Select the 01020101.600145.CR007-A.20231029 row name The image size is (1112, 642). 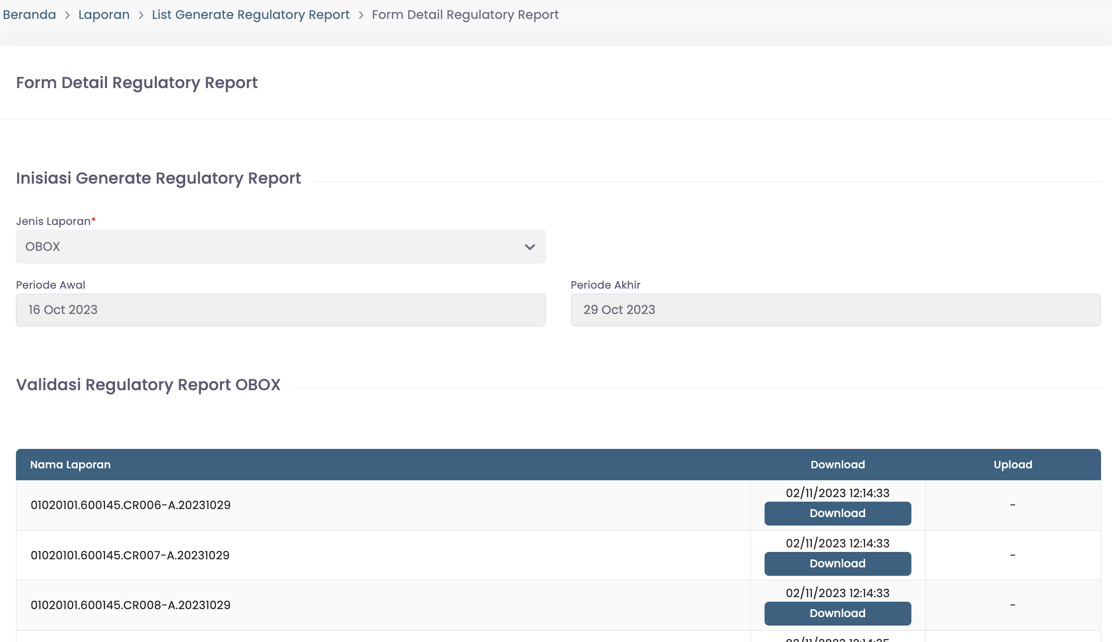tap(130, 555)
